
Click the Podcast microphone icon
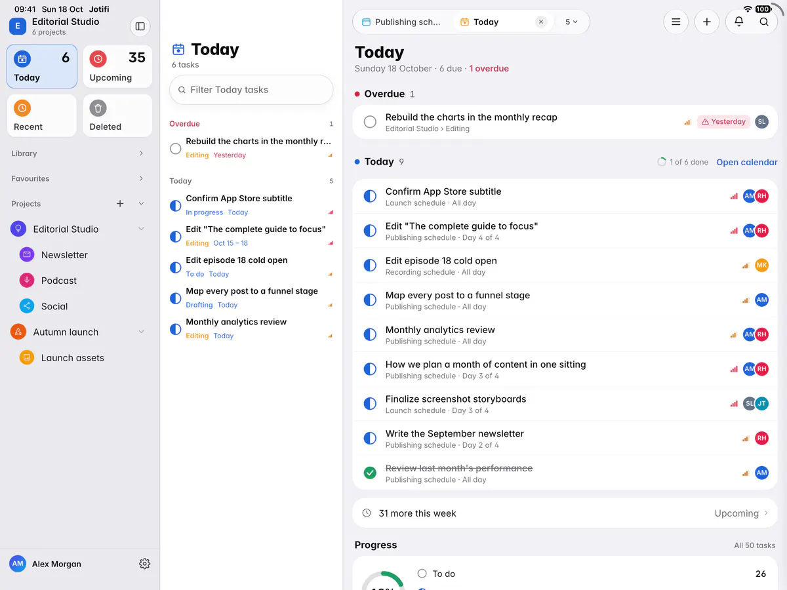pyautogui.click(x=27, y=280)
